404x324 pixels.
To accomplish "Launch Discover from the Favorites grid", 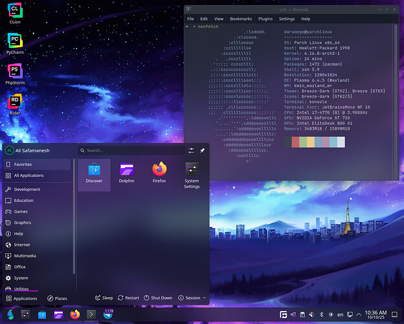I will click(94, 173).
